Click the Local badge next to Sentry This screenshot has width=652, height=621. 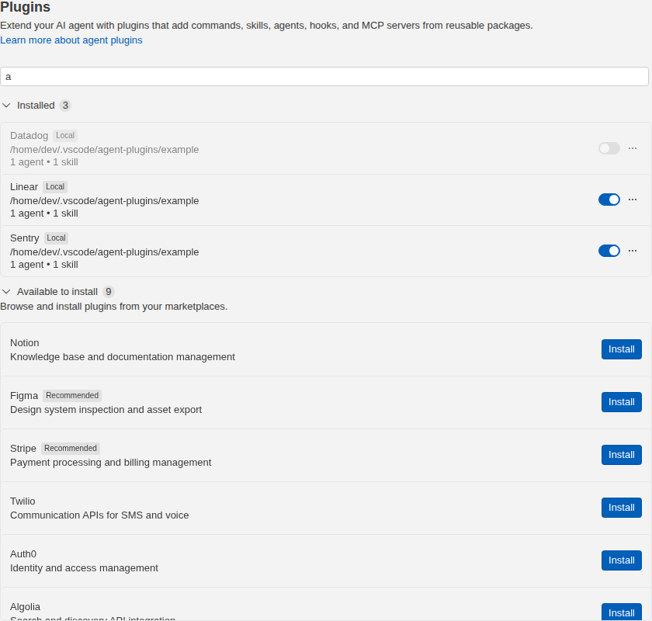pos(56,238)
